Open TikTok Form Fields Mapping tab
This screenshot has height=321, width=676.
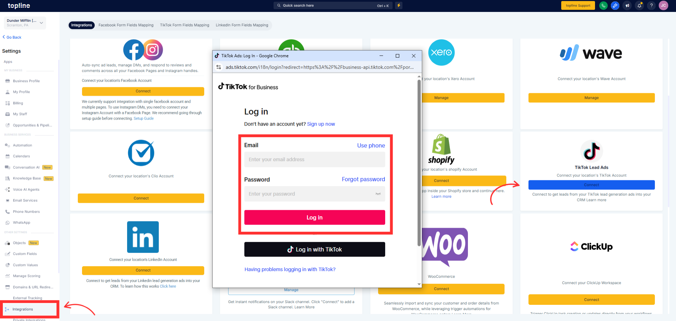184,25
